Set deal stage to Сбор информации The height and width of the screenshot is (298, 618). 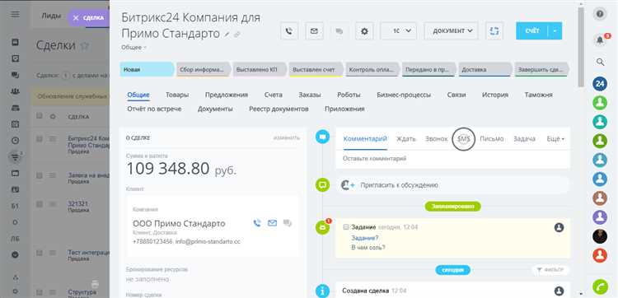coord(204,69)
